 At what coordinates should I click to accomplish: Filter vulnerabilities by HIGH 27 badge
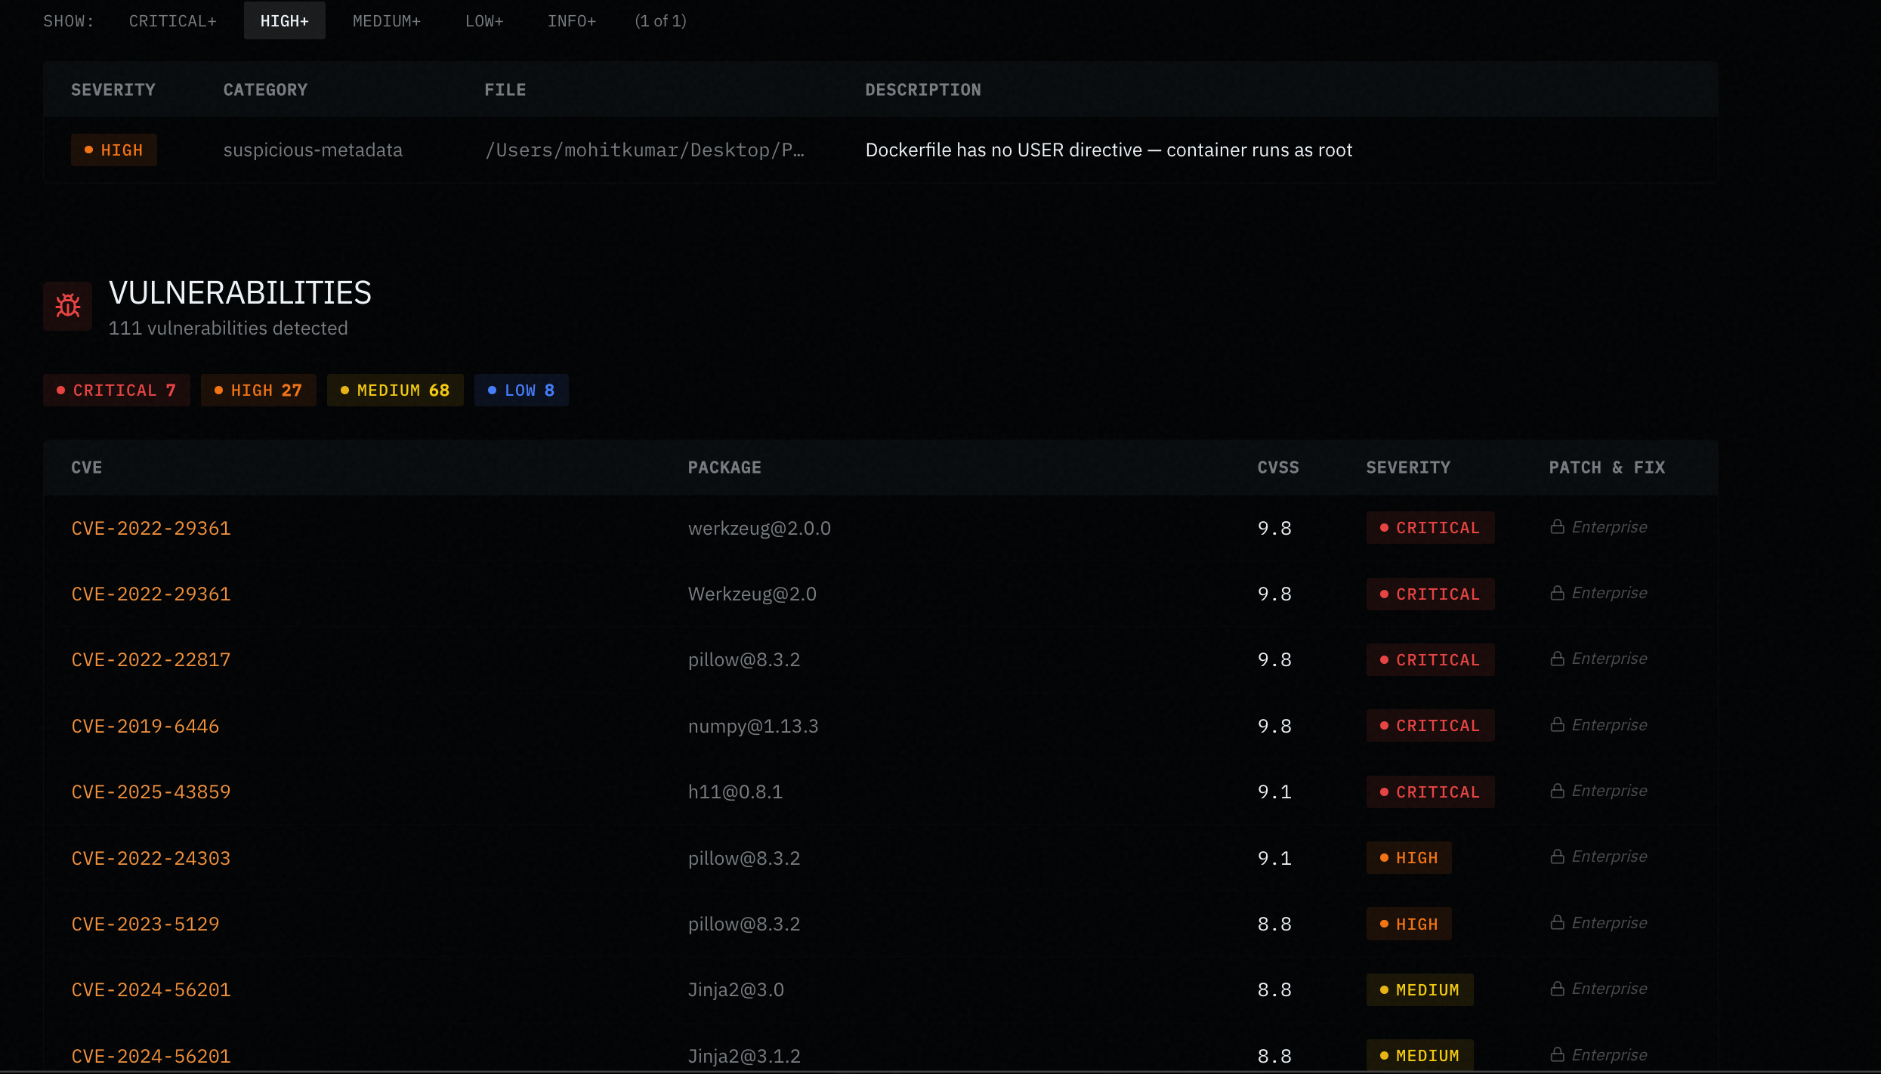258,390
